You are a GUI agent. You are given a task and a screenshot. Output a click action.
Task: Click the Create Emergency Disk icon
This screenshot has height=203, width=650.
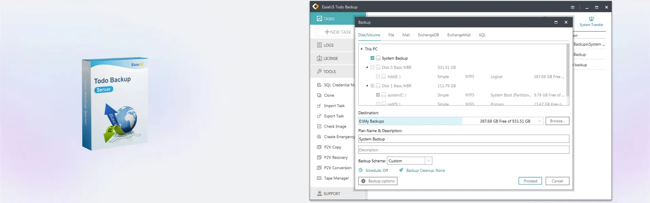click(319, 137)
